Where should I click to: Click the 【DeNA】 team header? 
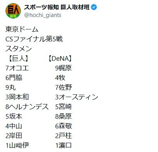60,58
